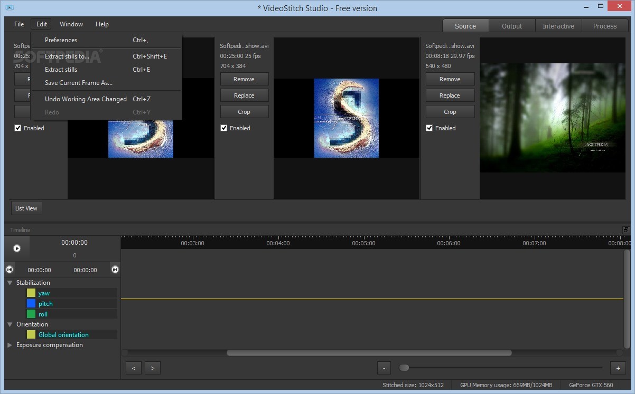Image resolution: width=635 pixels, height=394 pixels.
Task: Click the current time 00:00:00 display
Action: [x=74, y=243]
